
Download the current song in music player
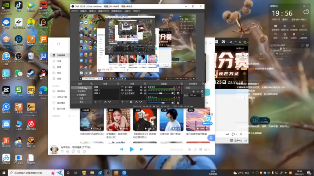tap(68, 151)
